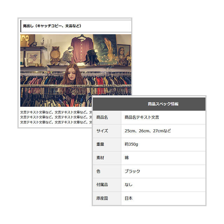This screenshot has width=224, height=224.
Task: Click the 綿 material value
Action: tap(127, 158)
